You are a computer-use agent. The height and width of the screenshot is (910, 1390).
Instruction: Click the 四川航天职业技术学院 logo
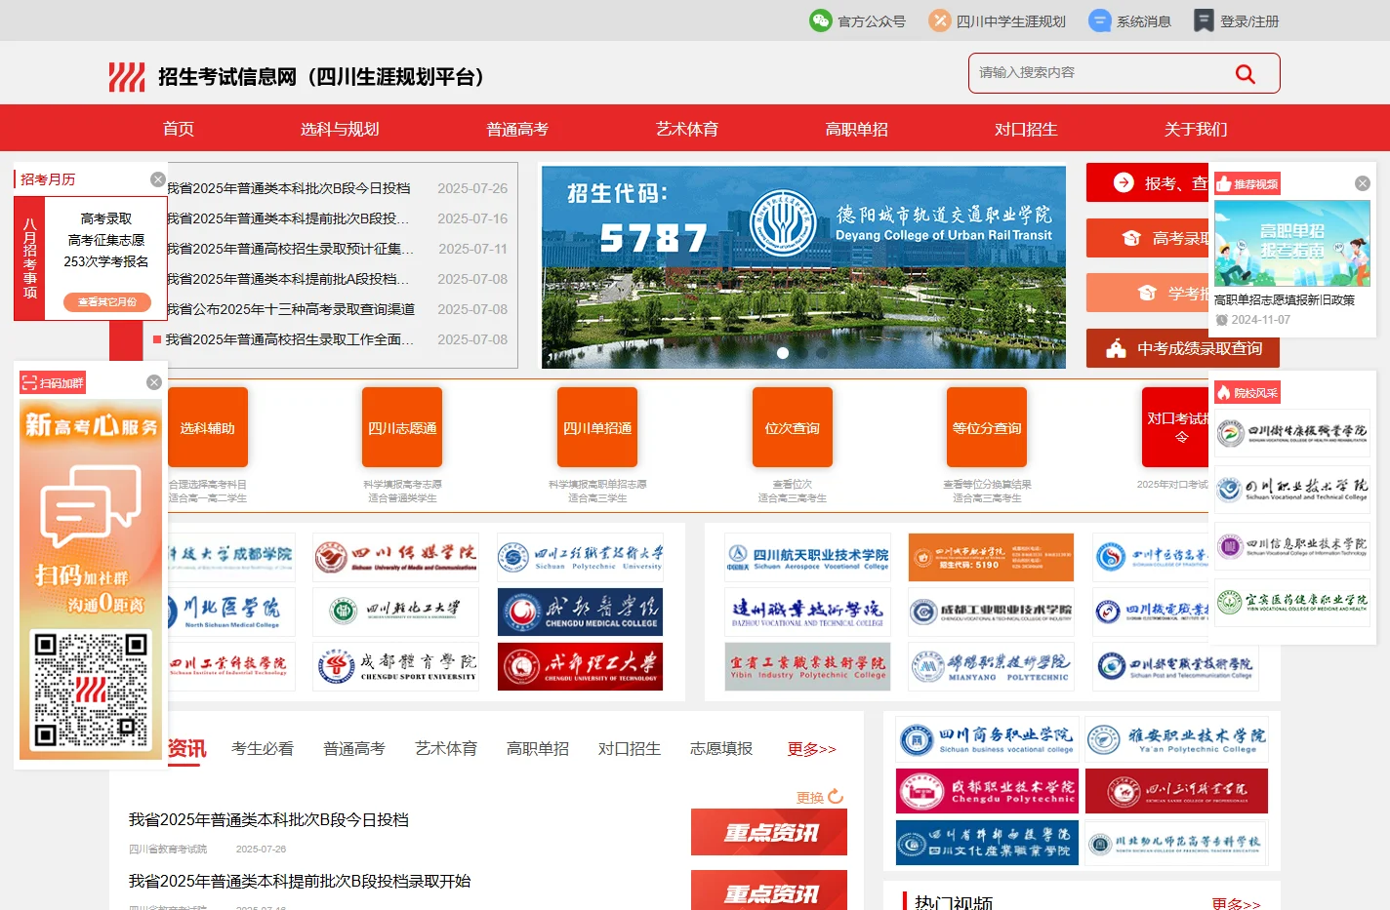pyautogui.click(x=807, y=557)
